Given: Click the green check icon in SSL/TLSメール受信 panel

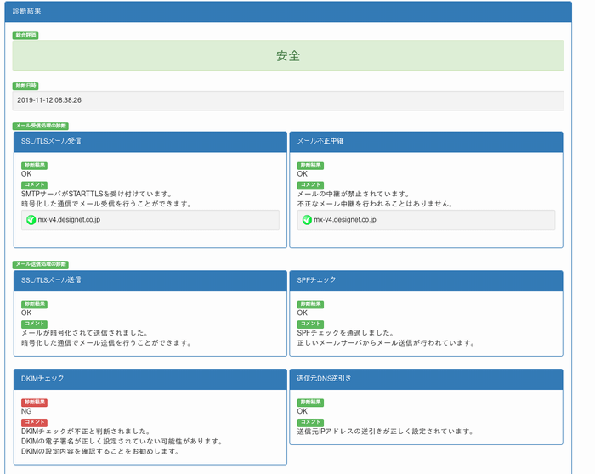Looking at the screenshot, I should click(31, 220).
